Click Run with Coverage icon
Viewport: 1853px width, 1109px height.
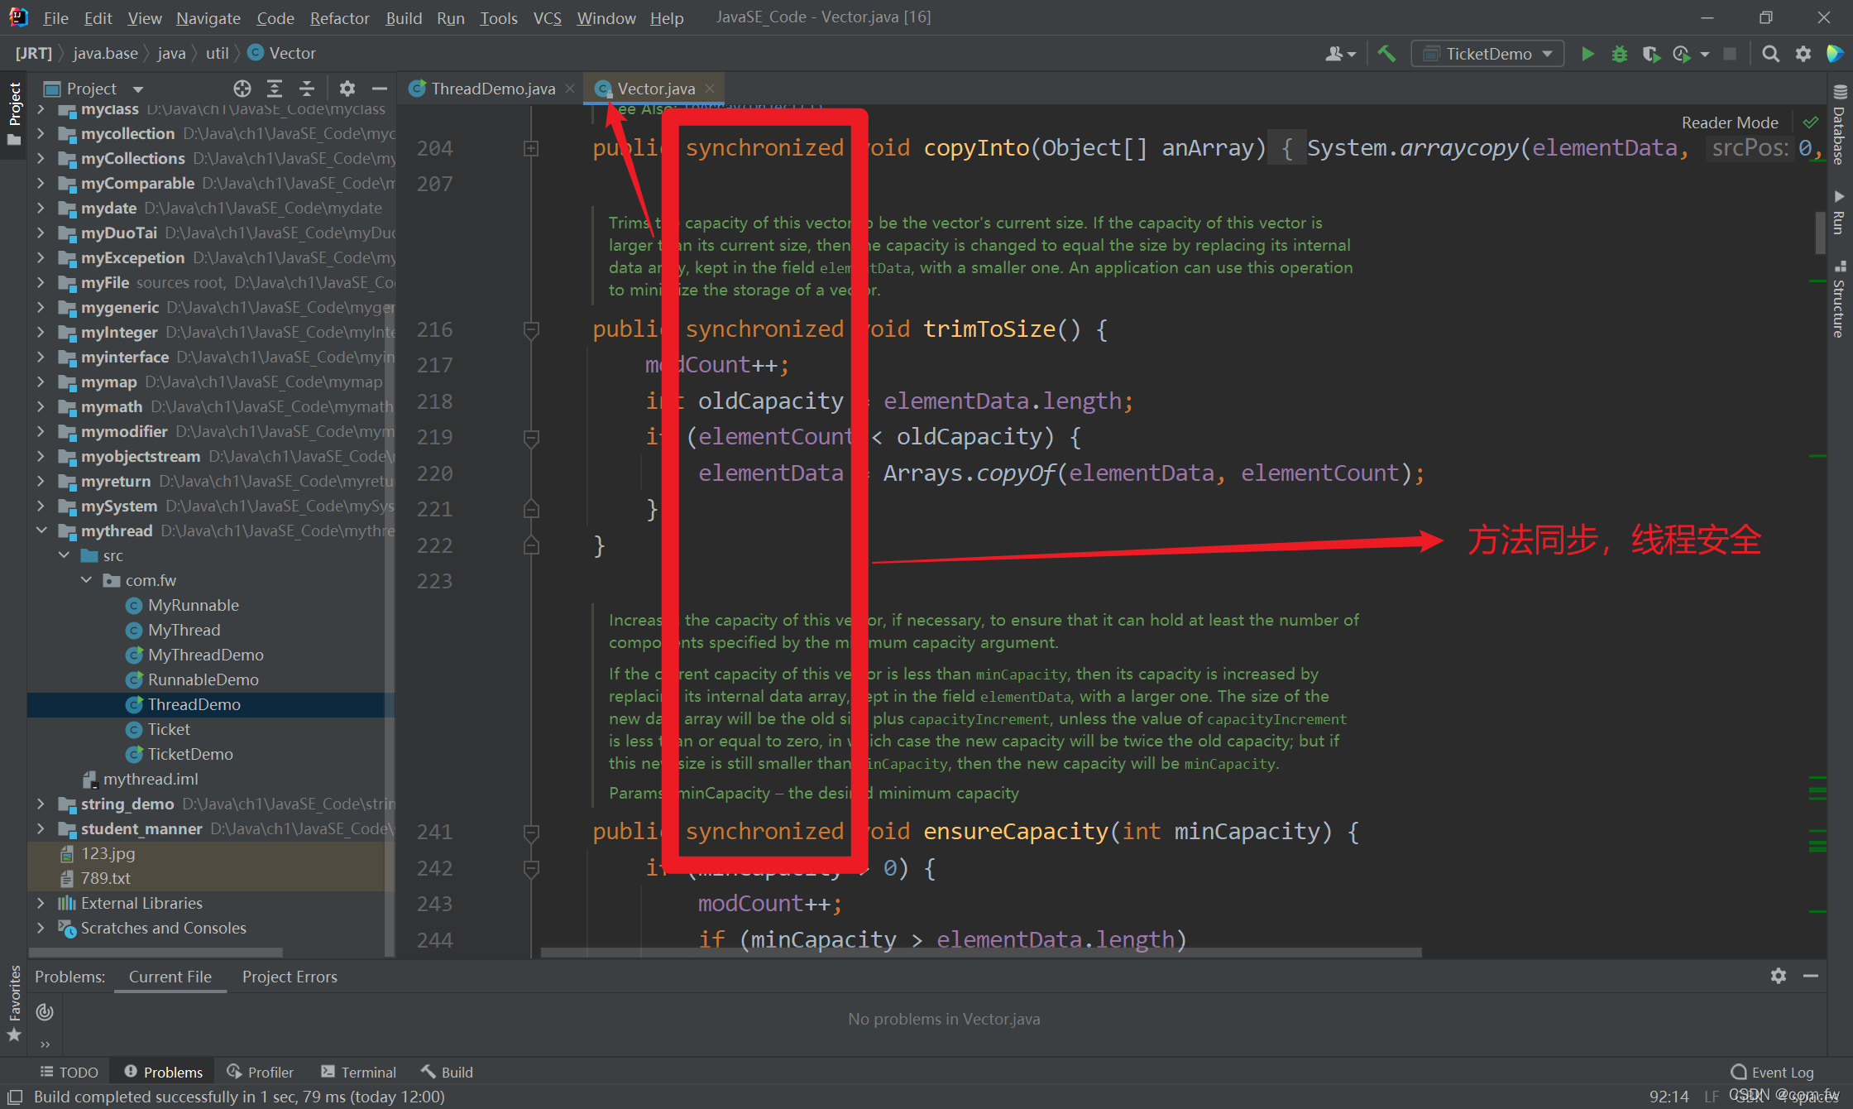pyautogui.click(x=1650, y=54)
